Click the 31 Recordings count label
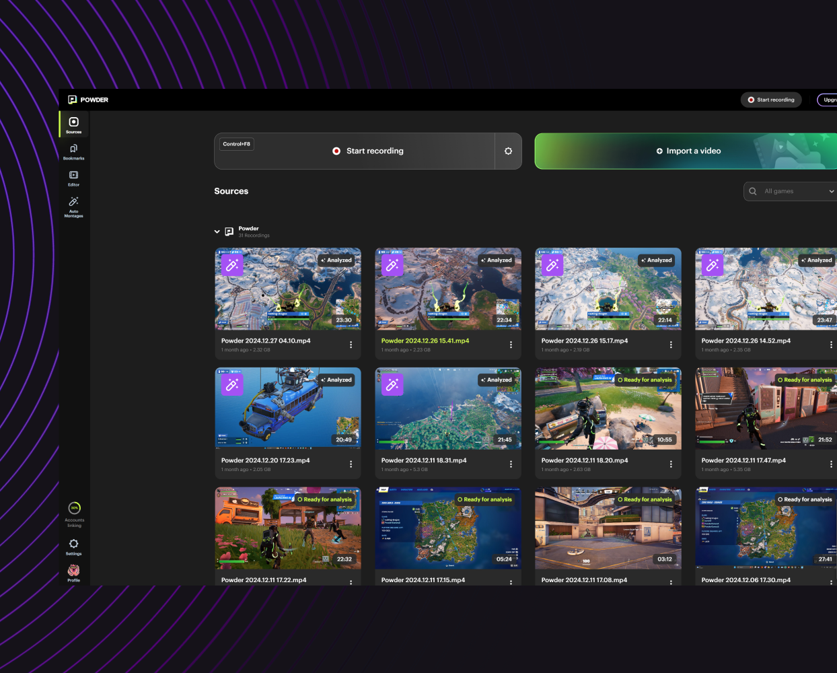This screenshot has width=837, height=673. pos(254,236)
